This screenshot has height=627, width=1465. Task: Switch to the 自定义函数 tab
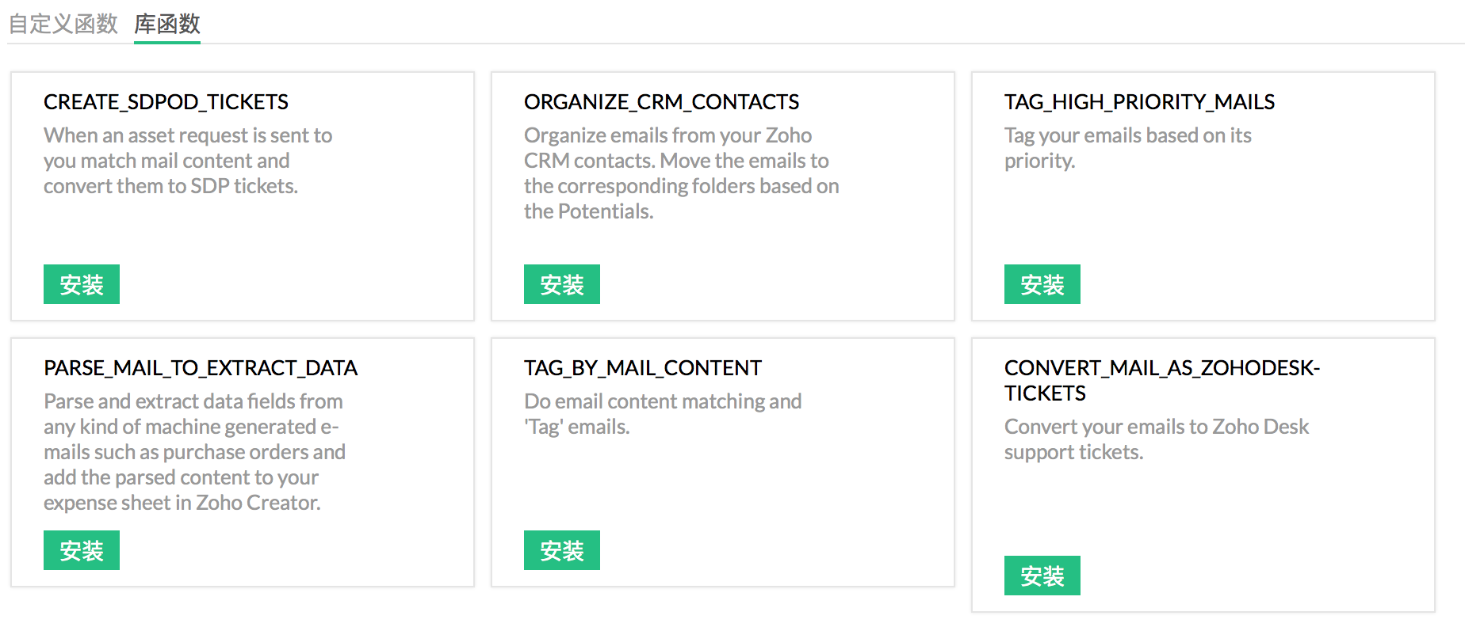63,24
